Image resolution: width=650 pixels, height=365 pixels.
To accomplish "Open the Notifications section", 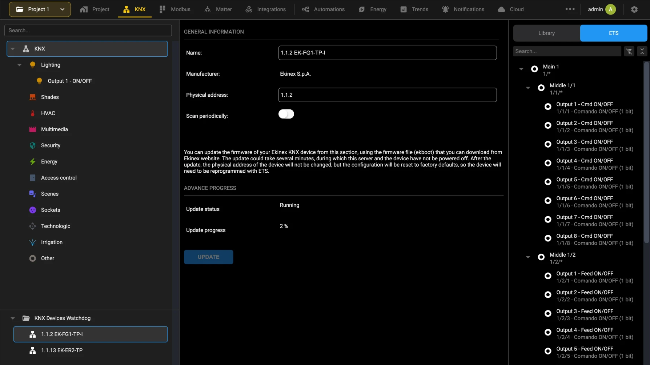I will [x=463, y=9].
